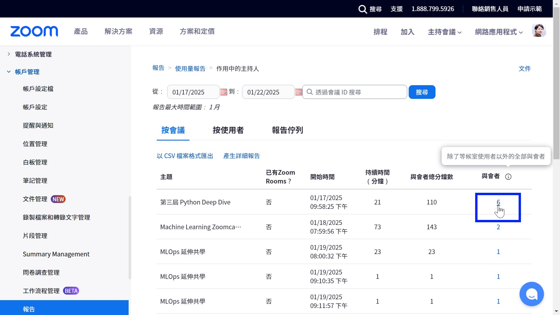560x315 pixels.
Task: Click the info icon next to 與會者
Action: pyautogui.click(x=508, y=177)
